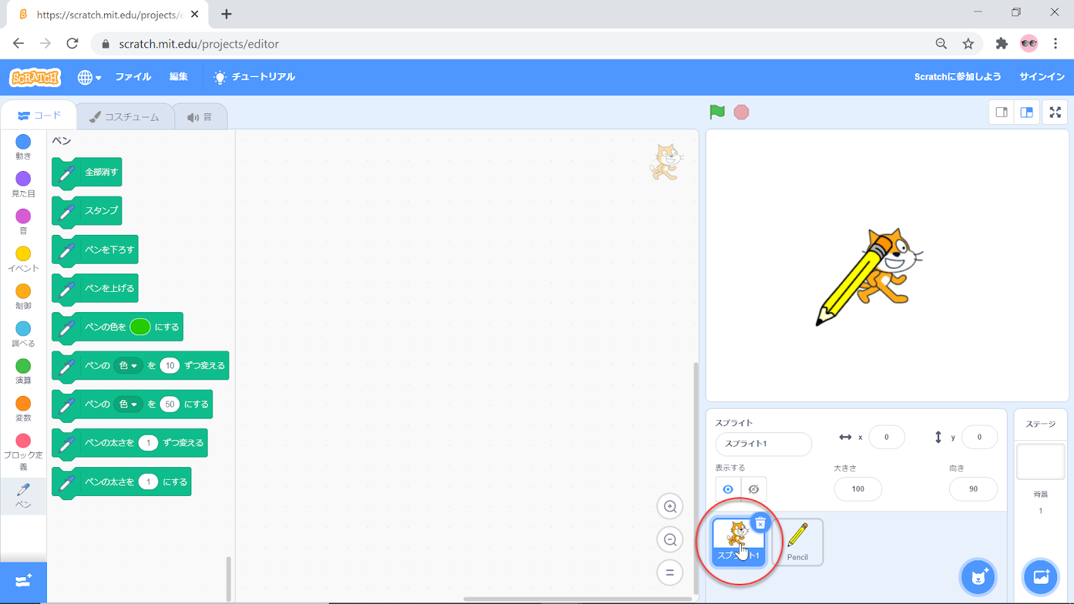Click the value 50 in pen color block
Screen dimensions: 1074x604
170,405
